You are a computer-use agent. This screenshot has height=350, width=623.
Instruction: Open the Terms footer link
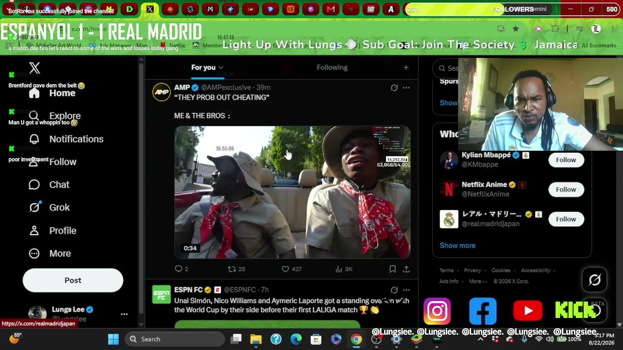[x=446, y=270]
